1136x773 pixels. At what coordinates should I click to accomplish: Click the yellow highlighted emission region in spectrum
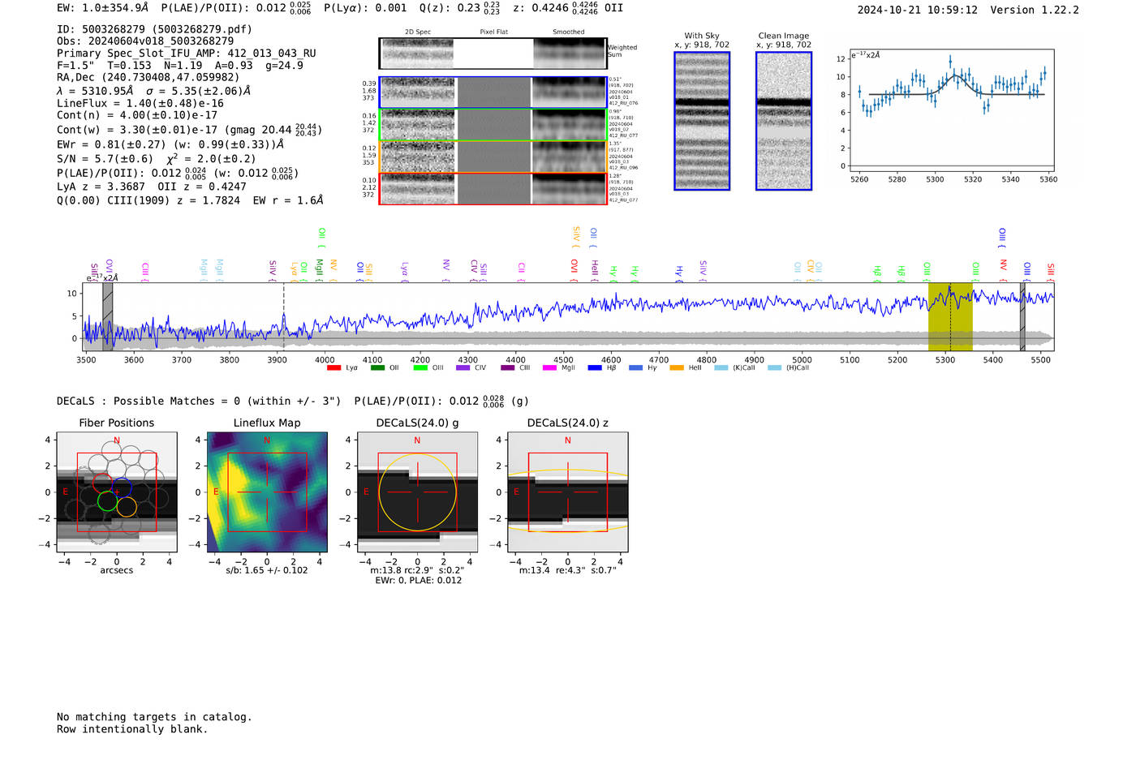pyautogui.click(x=950, y=316)
